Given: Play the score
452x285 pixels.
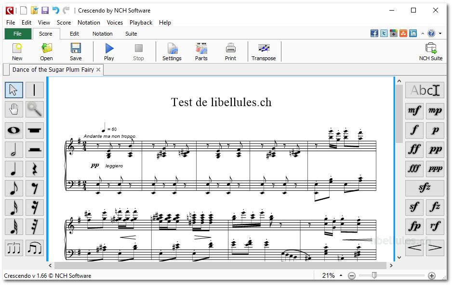Looking at the screenshot, I should (x=109, y=52).
